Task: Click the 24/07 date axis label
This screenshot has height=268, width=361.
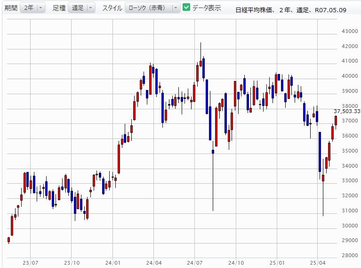Action: (195, 263)
